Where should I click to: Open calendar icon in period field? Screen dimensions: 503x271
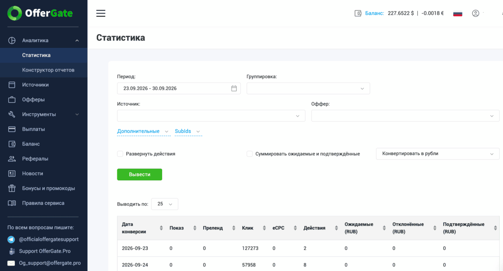(x=234, y=88)
